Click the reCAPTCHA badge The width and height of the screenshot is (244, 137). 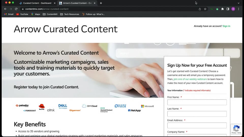click(x=236, y=129)
